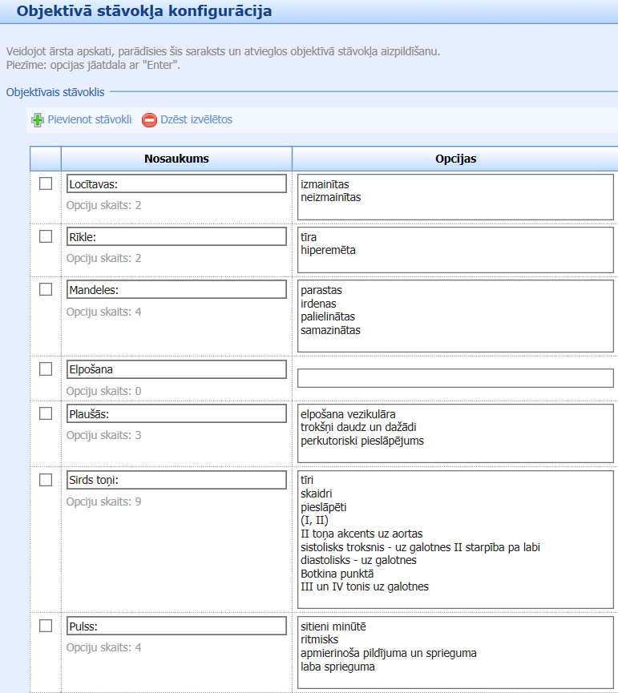Check the Mandeles row checkbox
This screenshot has height=693, width=618.
46,289
